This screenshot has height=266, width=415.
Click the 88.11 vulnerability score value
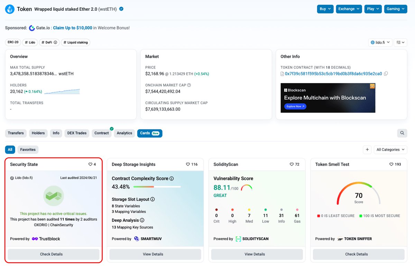click(x=222, y=187)
